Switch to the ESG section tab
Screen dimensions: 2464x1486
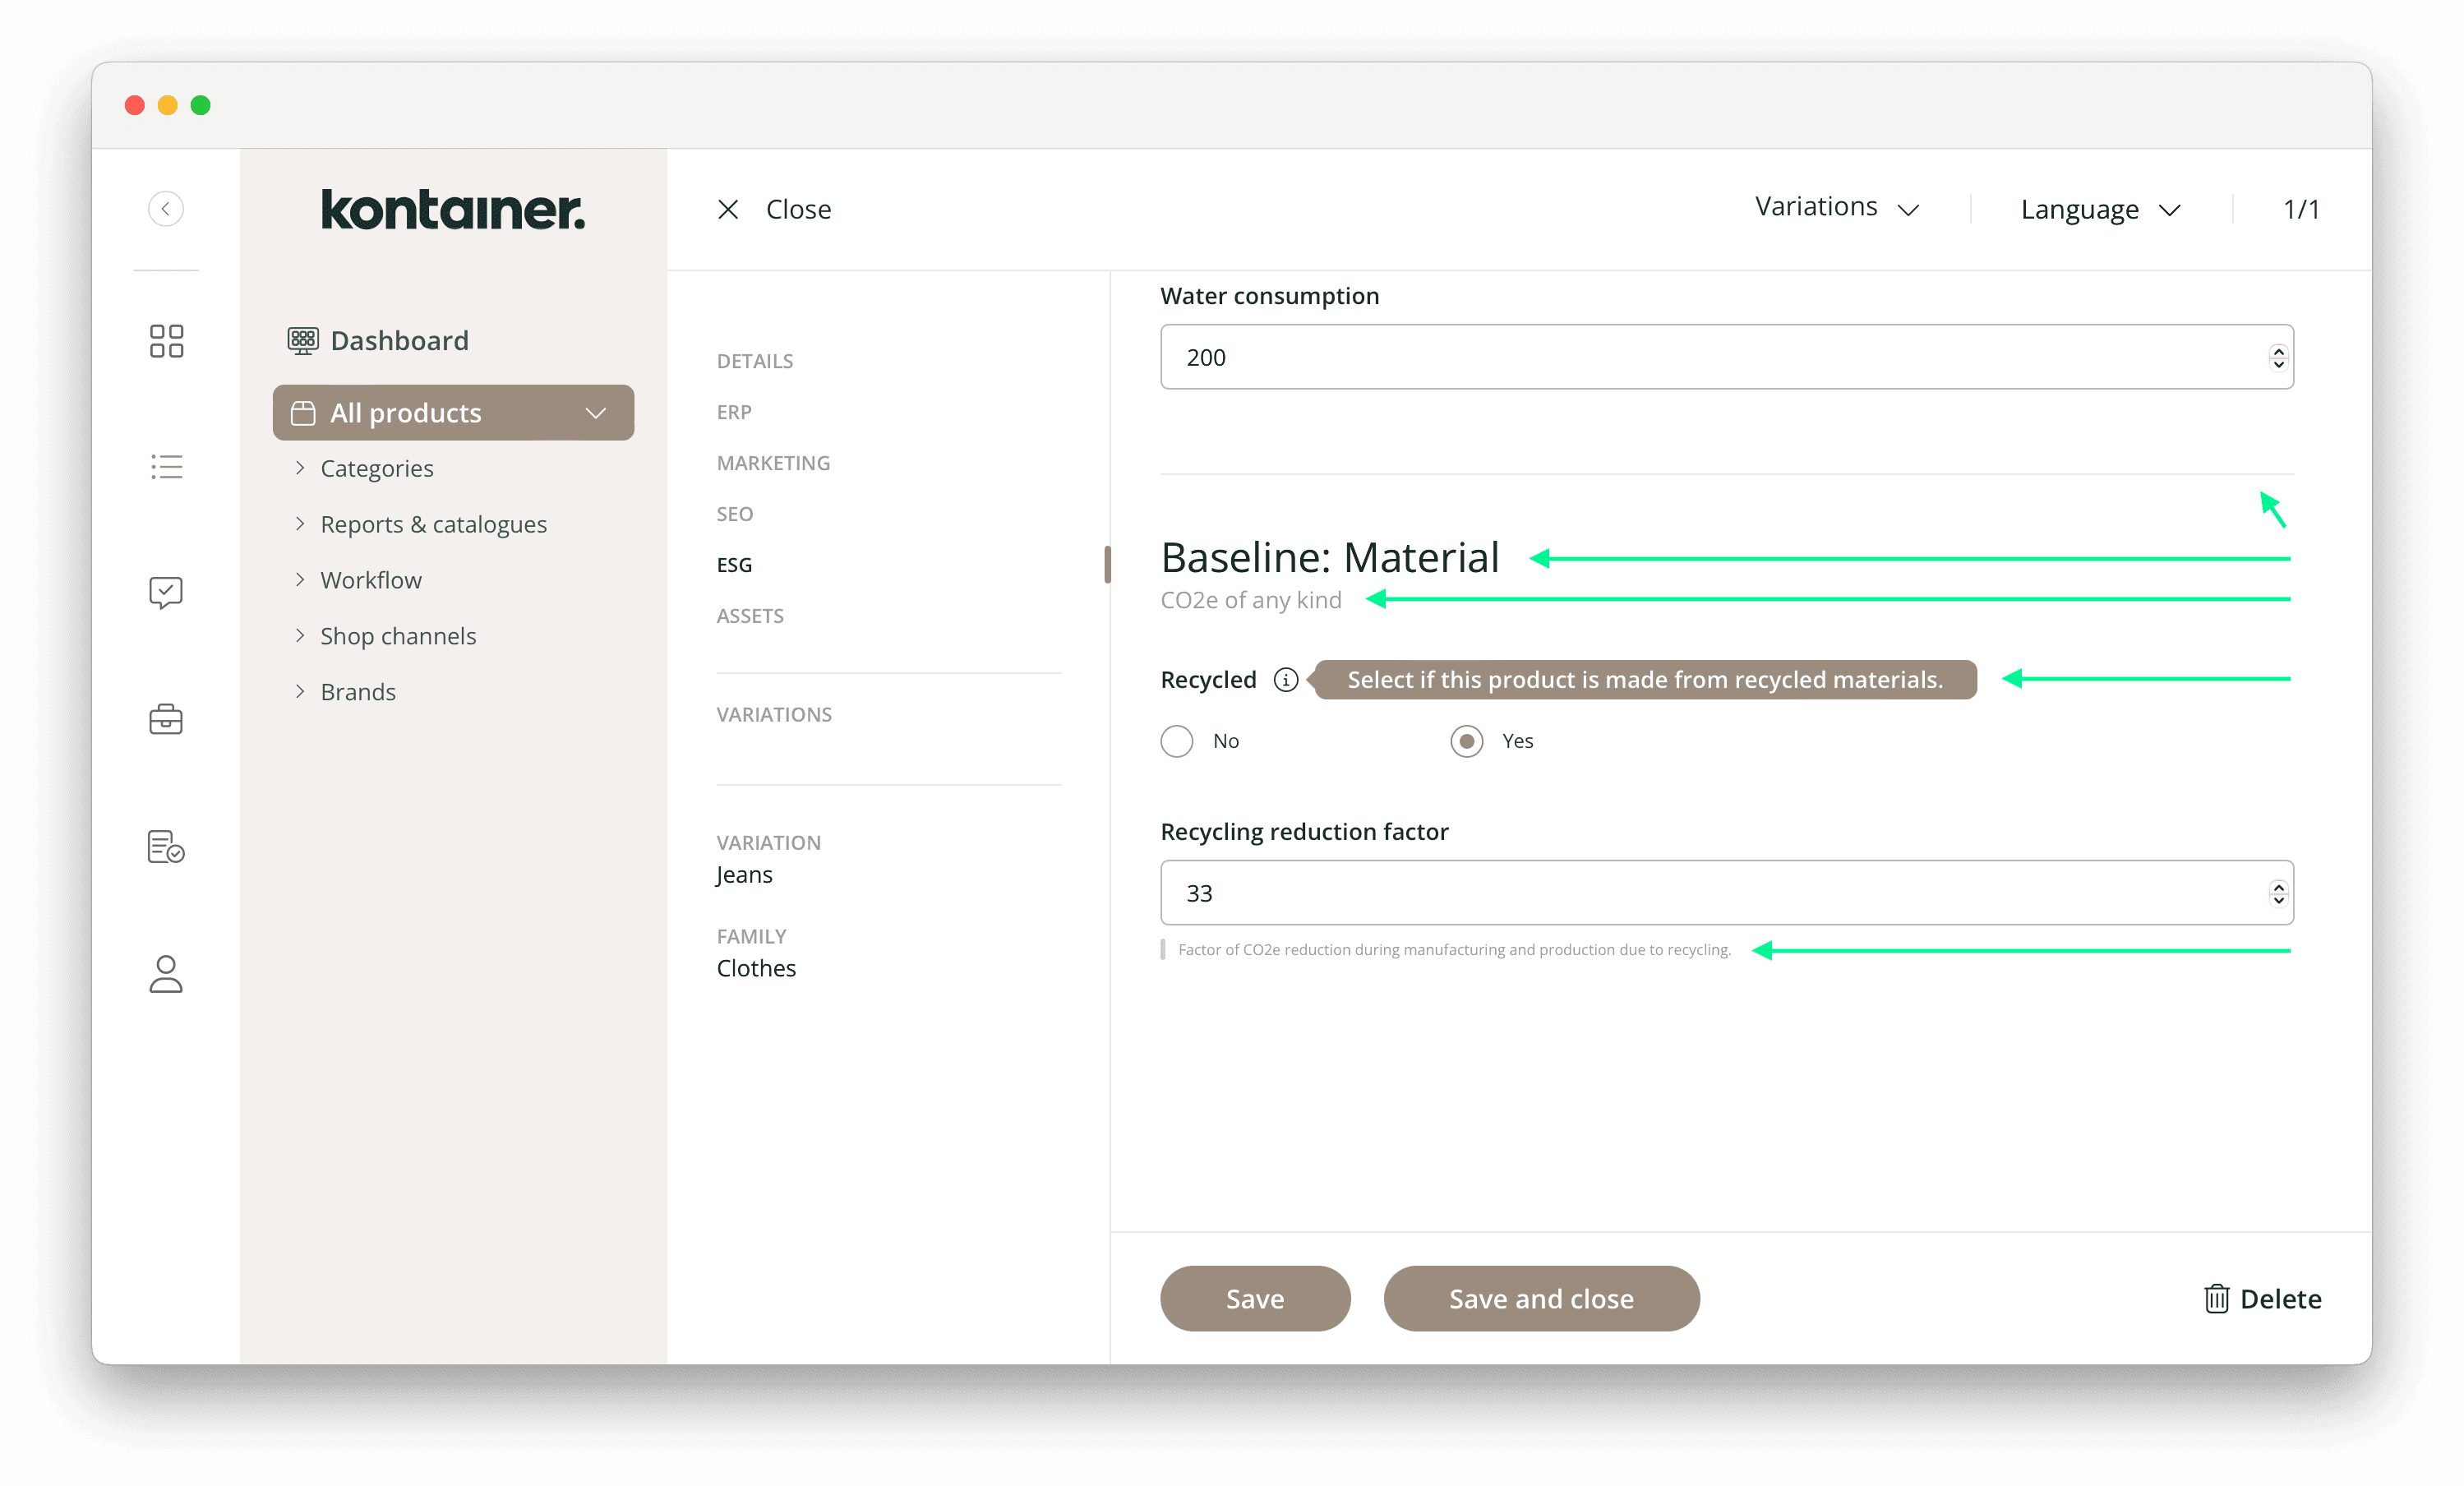point(735,564)
